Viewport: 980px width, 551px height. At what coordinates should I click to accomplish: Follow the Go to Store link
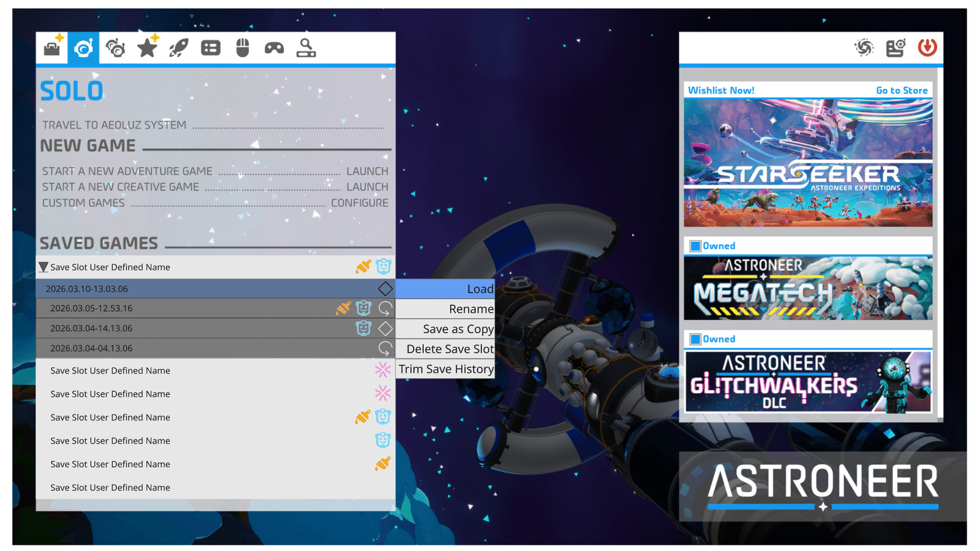pyautogui.click(x=902, y=90)
